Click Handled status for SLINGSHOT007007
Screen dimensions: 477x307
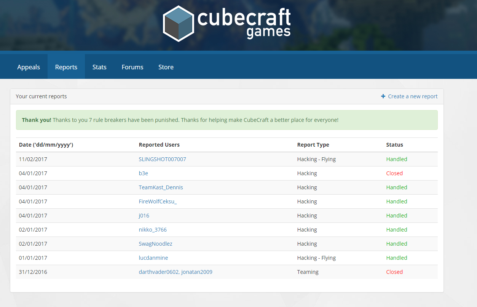tap(397, 159)
